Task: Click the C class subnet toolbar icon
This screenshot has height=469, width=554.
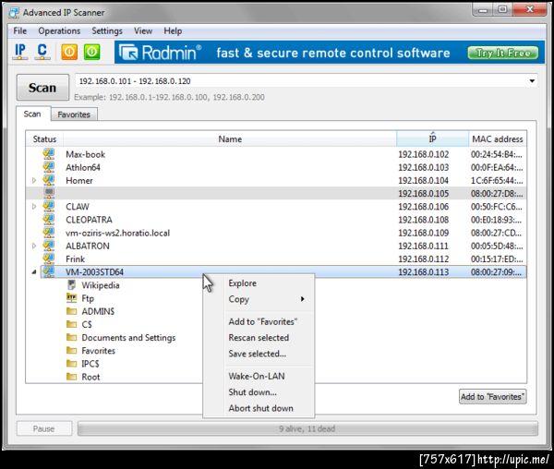Action: tap(42, 52)
